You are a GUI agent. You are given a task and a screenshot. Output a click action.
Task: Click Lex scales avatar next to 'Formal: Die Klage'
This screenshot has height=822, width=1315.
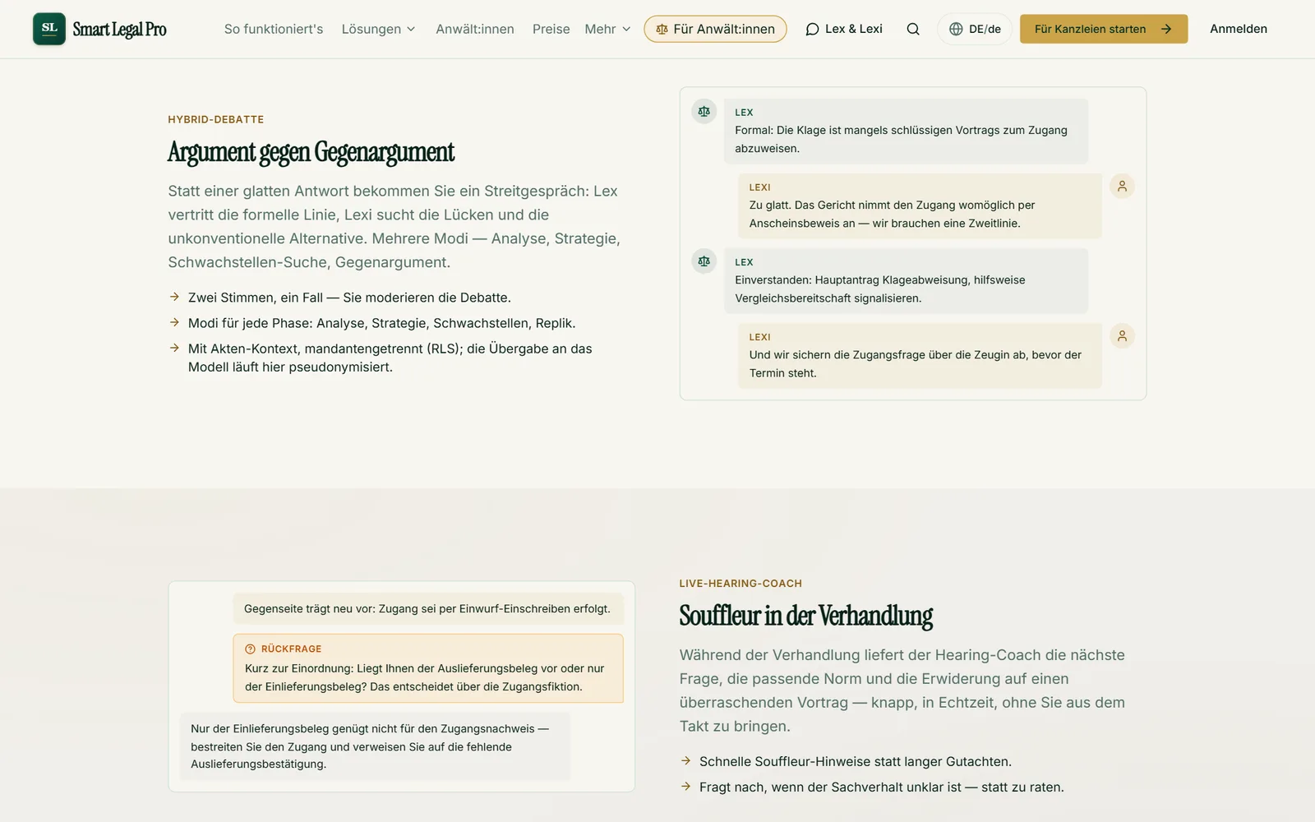coord(704,111)
